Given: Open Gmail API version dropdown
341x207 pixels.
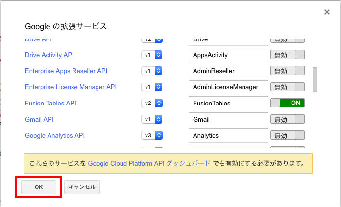Looking at the screenshot, I should [152, 119].
